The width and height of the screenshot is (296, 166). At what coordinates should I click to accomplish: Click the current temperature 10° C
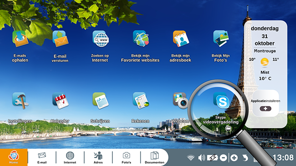(265, 79)
